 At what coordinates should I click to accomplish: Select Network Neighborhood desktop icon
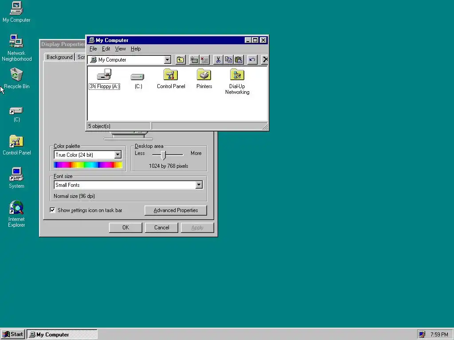16,48
